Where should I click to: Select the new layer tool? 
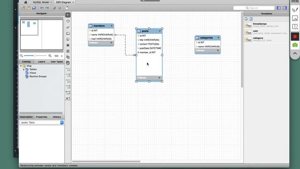pyautogui.click(x=68, y=33)
